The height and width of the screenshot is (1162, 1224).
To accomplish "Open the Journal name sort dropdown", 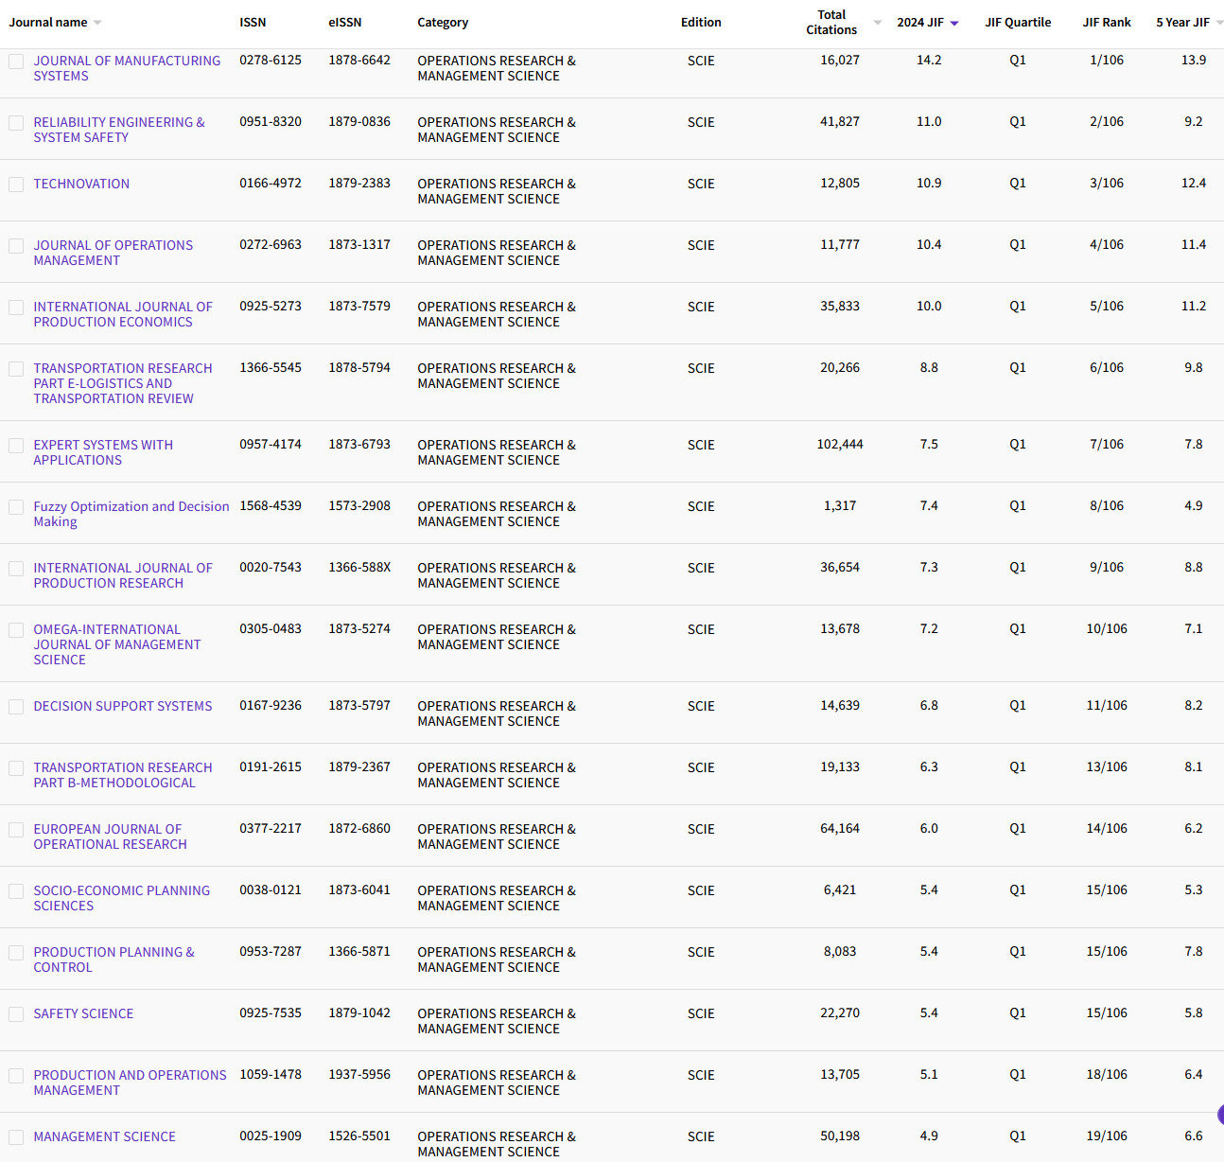I will coord(96,23).
